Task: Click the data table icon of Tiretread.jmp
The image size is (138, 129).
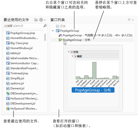Action: (8, 73)
